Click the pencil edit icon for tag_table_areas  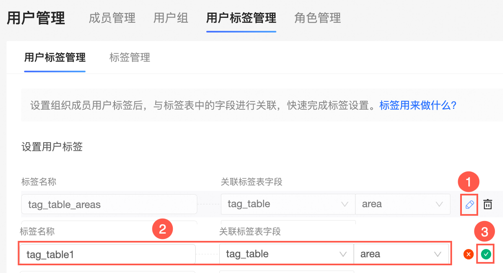(470, 204)
